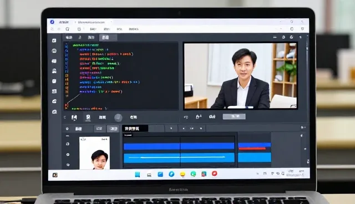Click the blue circular app logo in title bar
355x204 pixels.
(x=52, y=22)
